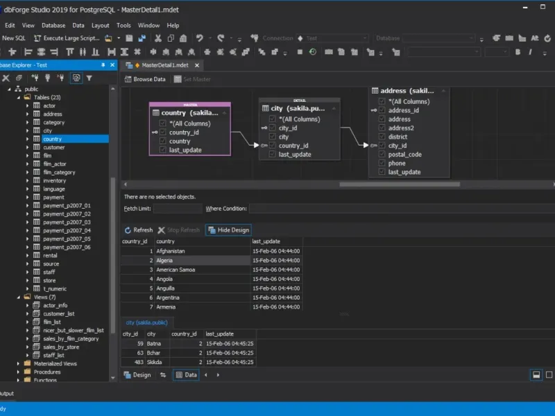Click the Bold formatting icon
The width and height of the screenshot is (555, 416).
coord(518,52)
